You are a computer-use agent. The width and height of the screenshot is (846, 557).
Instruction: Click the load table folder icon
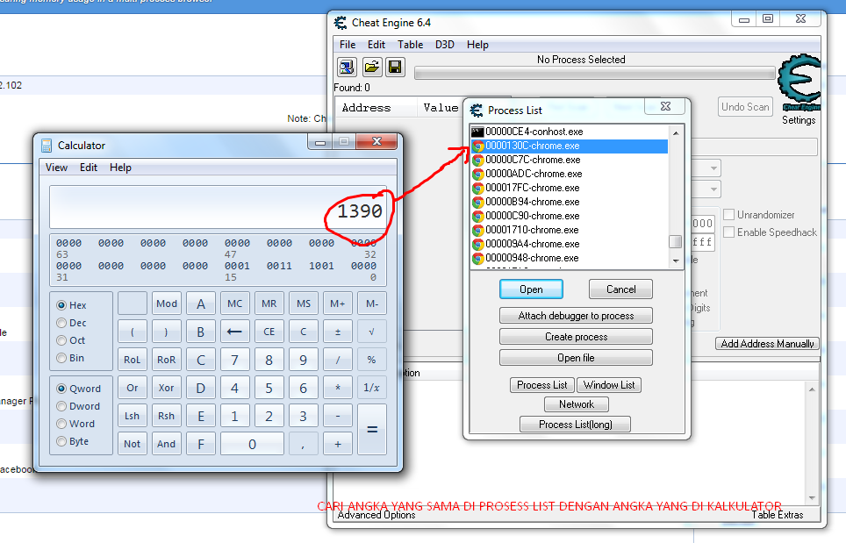click(x=371, y=67)
